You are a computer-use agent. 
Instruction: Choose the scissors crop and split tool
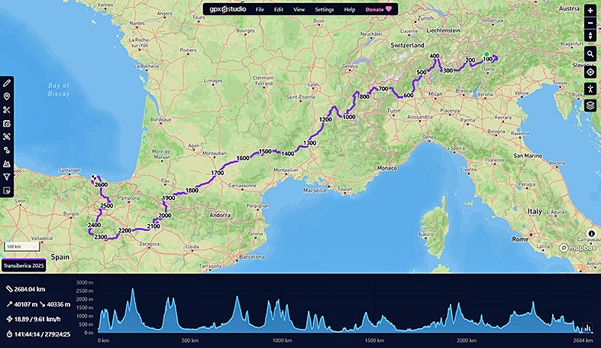coord(7,110)
